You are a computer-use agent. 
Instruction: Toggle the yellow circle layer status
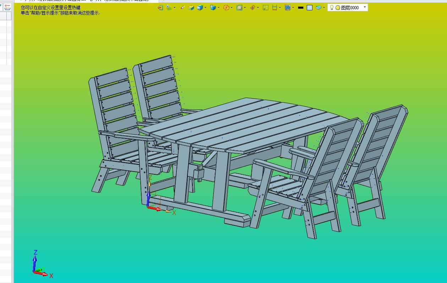tap(338, 7)
